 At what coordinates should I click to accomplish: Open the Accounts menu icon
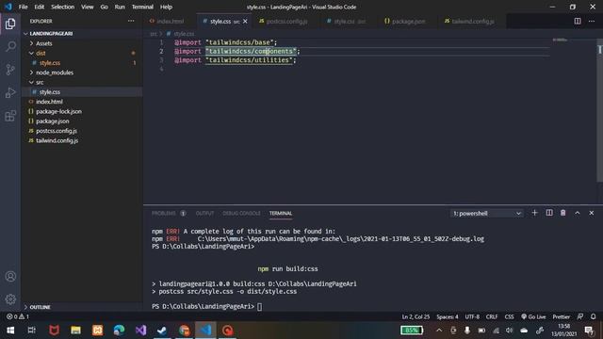click(x=10, y=276)
